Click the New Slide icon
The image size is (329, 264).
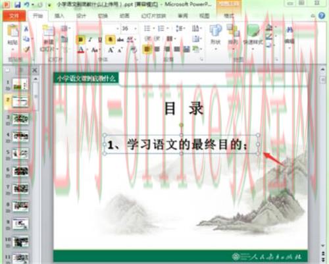48,31
